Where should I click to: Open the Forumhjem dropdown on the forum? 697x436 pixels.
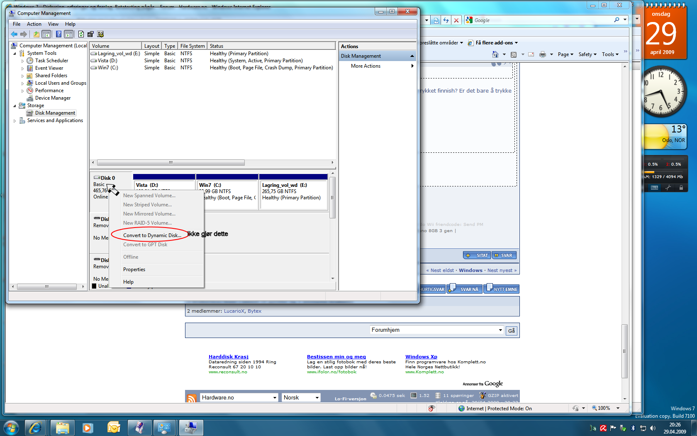(x=437, y=330)
